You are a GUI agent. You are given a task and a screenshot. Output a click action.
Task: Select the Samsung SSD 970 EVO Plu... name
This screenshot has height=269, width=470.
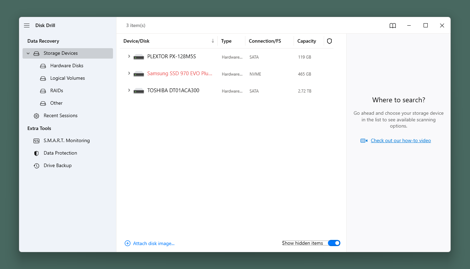click(180, 73)
